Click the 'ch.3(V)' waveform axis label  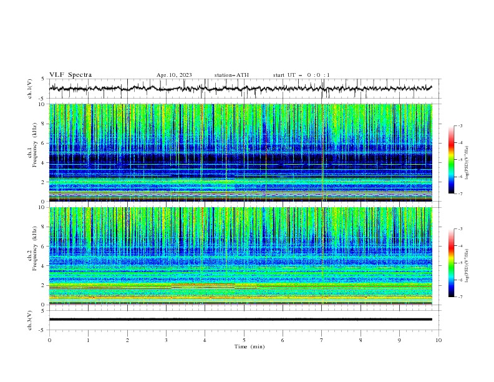click(x=30, y=320)
